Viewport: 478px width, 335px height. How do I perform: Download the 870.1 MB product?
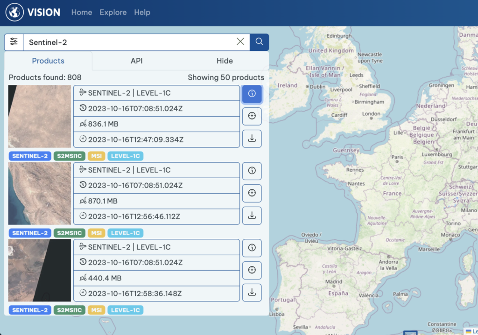click(252, 216)
